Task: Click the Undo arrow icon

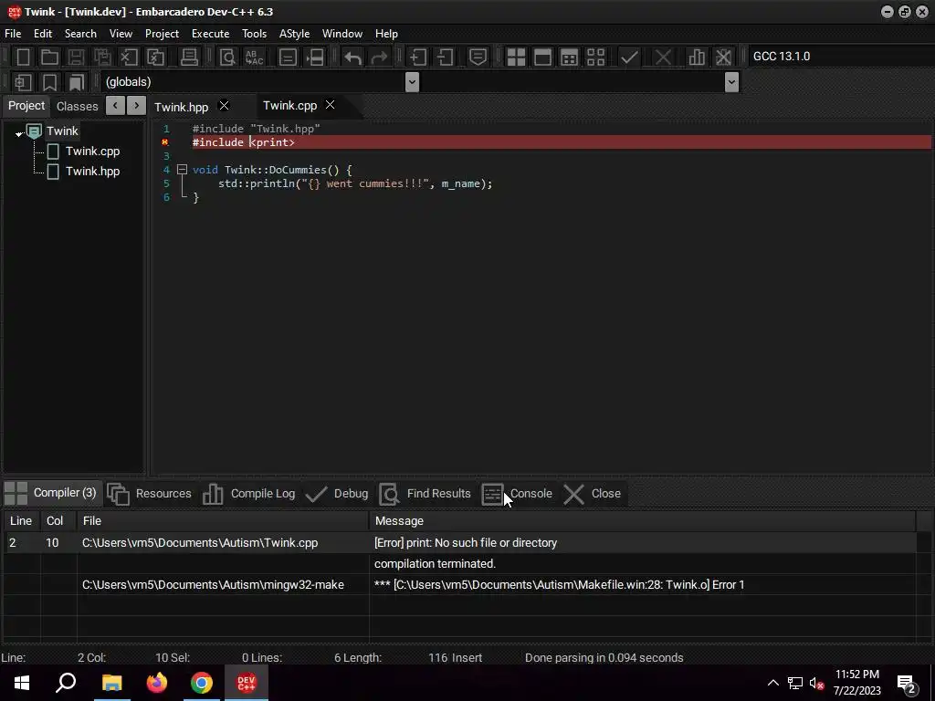Action: [352, 57]
